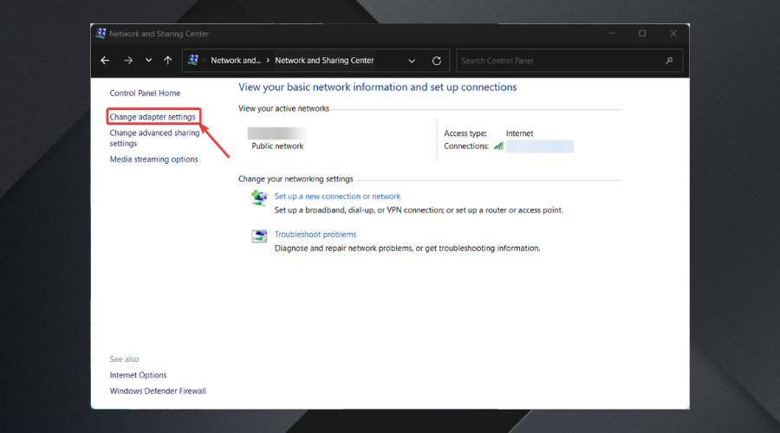Focus the Search Control Panel field
Image resolution: width=780 pixels, height=433 pixels.
(559, 61)
